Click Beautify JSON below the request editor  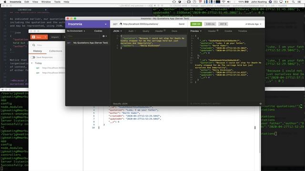point(120,104)
